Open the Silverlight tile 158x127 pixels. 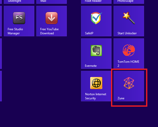tap(19, 2)
